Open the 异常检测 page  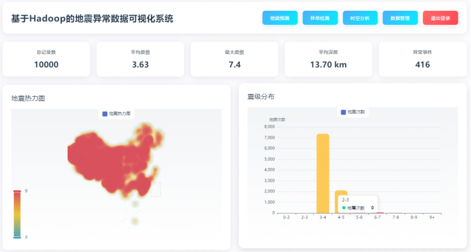tap(320, 18)
